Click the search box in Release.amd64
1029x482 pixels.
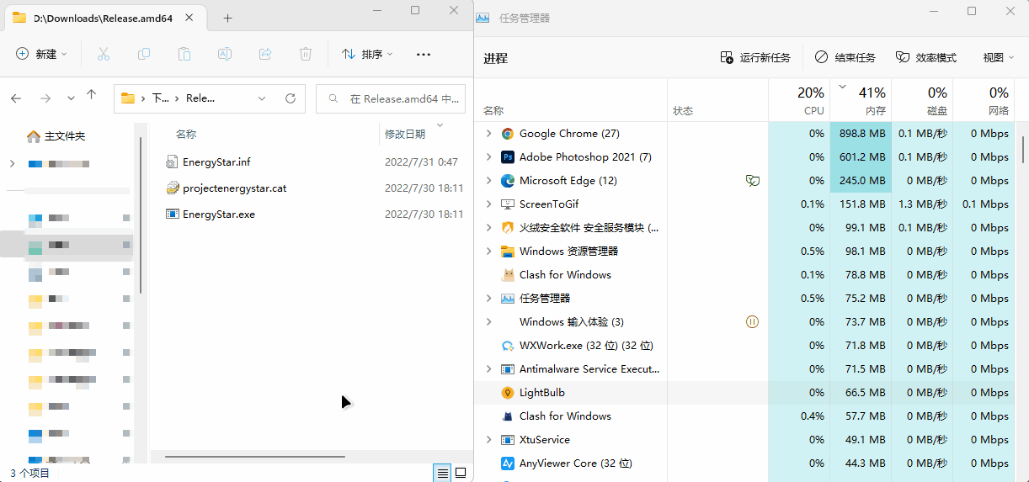396,98
